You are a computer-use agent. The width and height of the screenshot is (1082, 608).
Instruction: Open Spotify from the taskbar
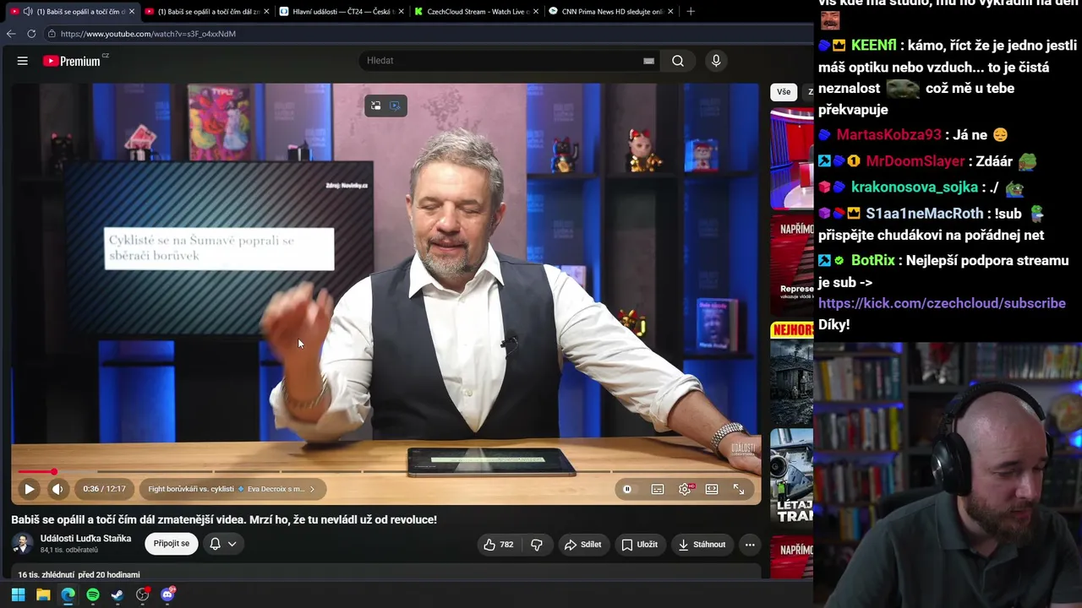93,594
